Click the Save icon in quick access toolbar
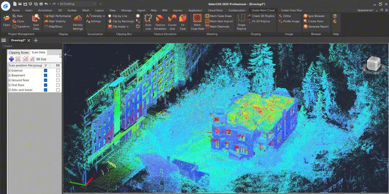Viewport: 389px width, 194px height. tap(25, 4)
